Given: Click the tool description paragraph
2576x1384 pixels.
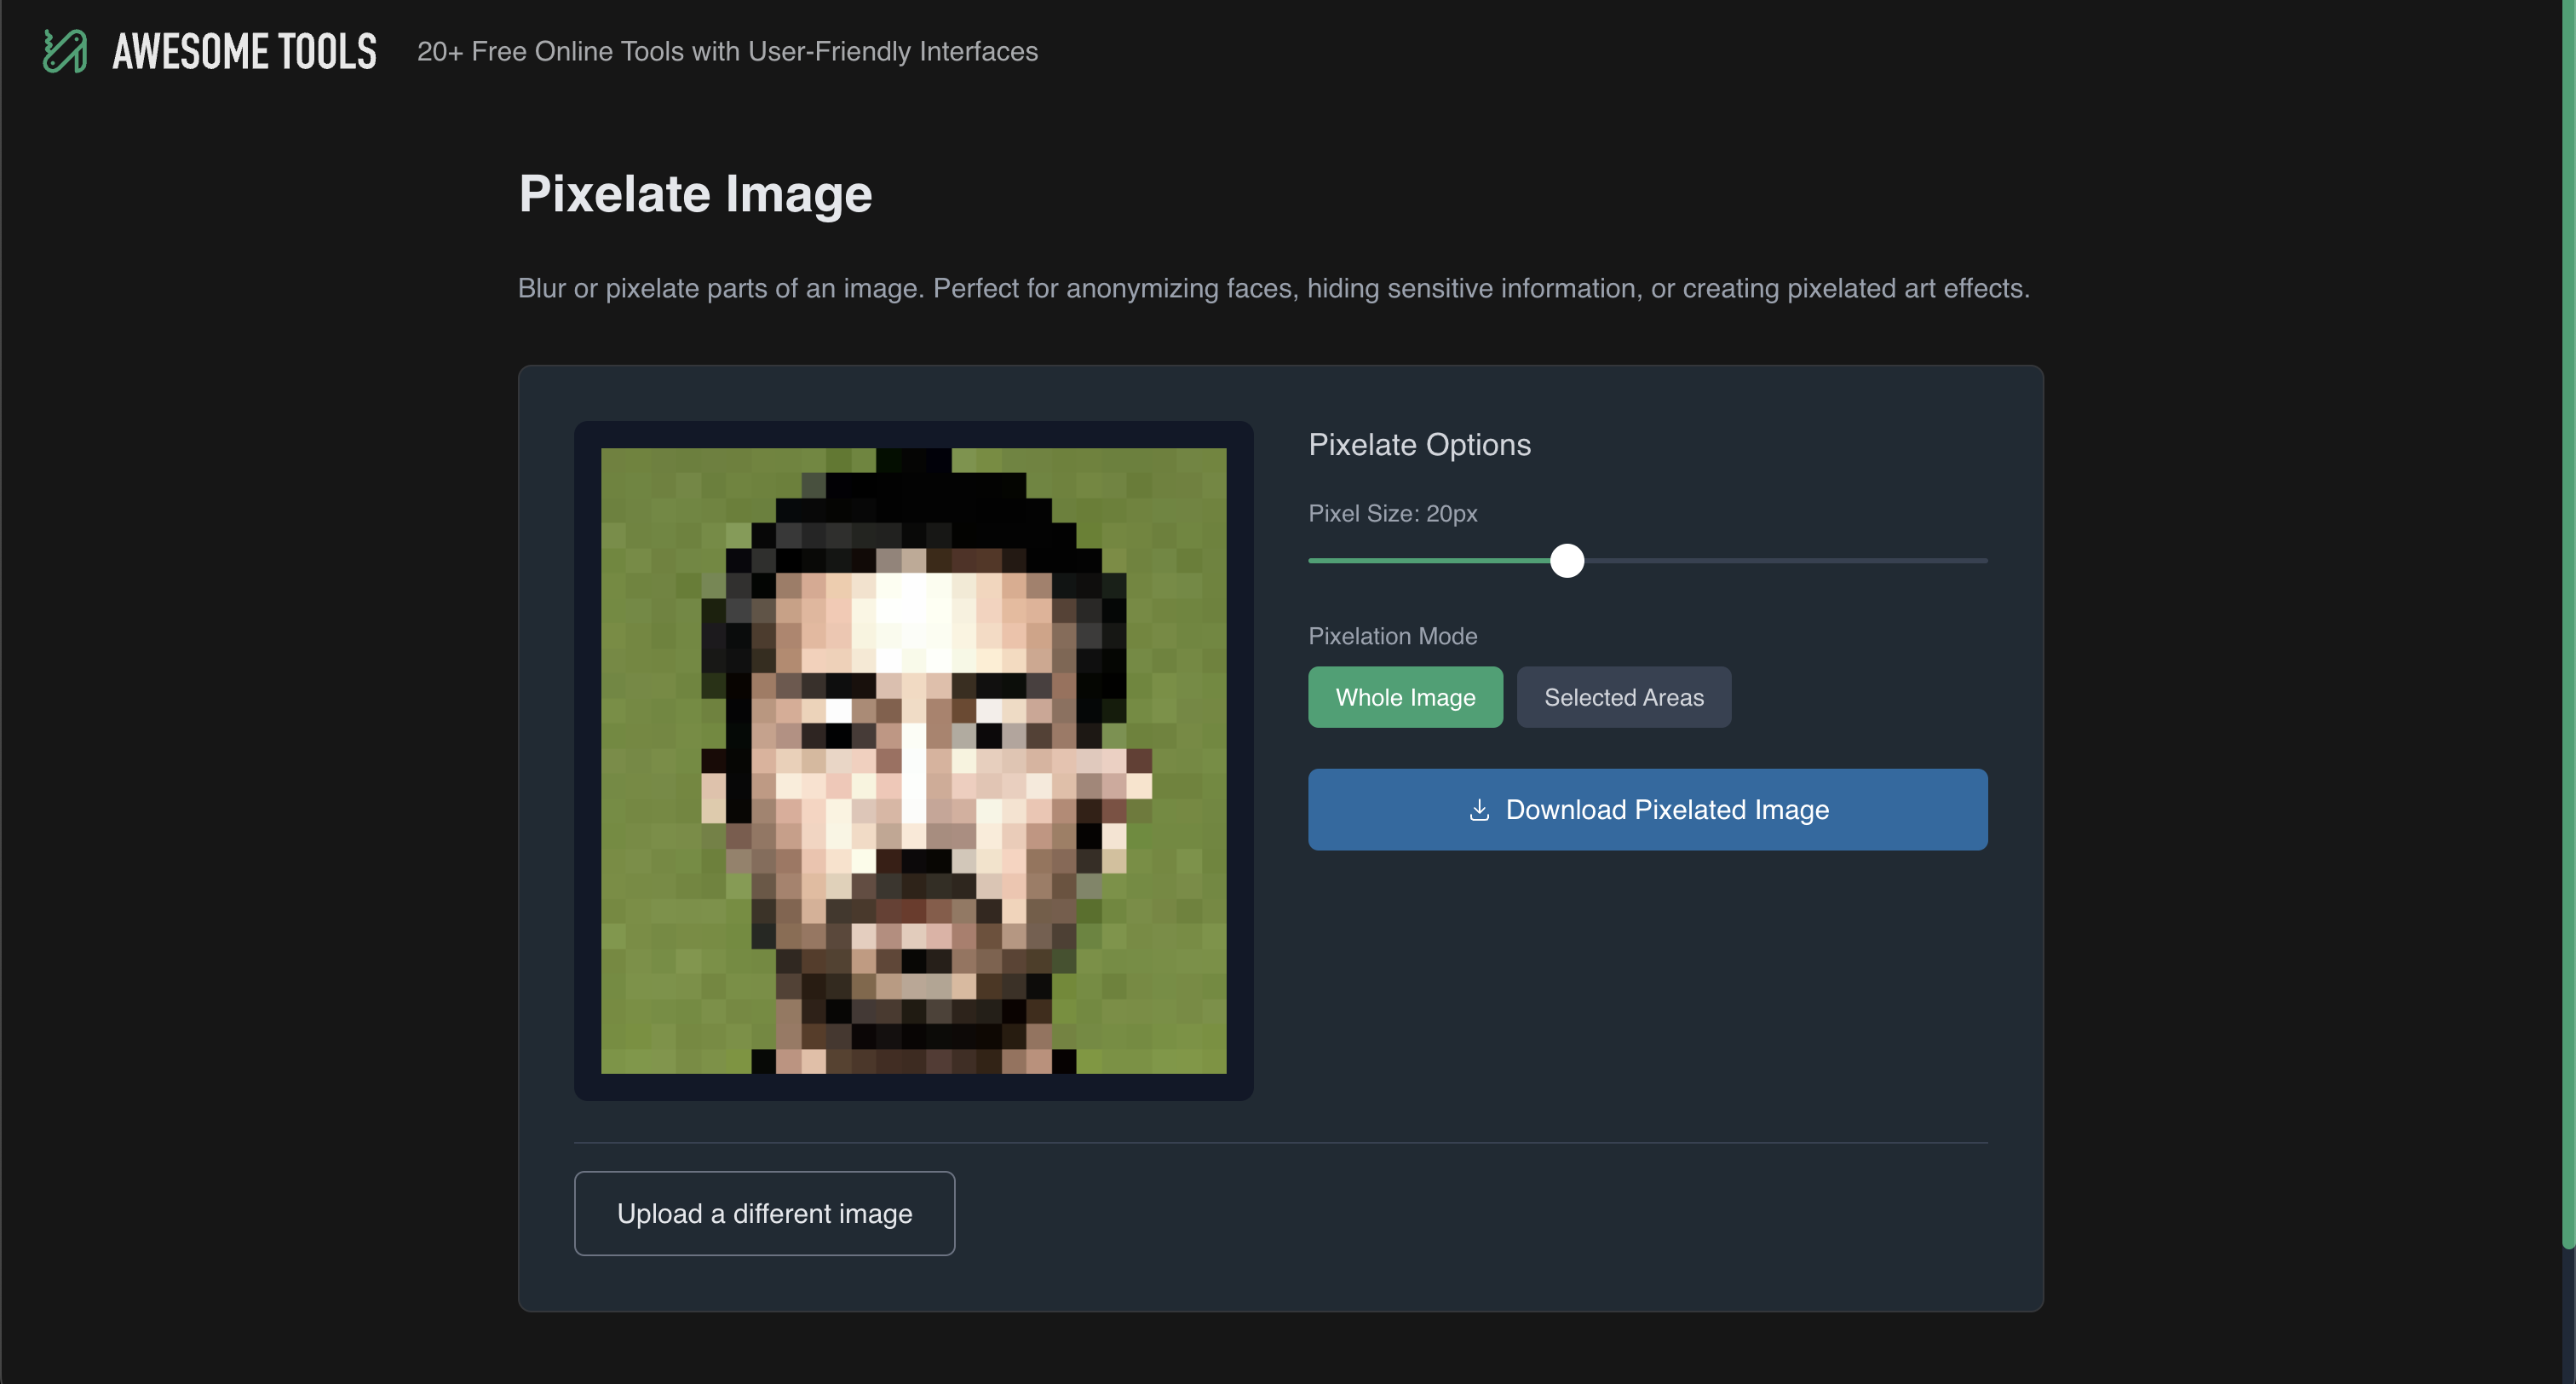Looking at the screenshot, I should pos(1273,288).
